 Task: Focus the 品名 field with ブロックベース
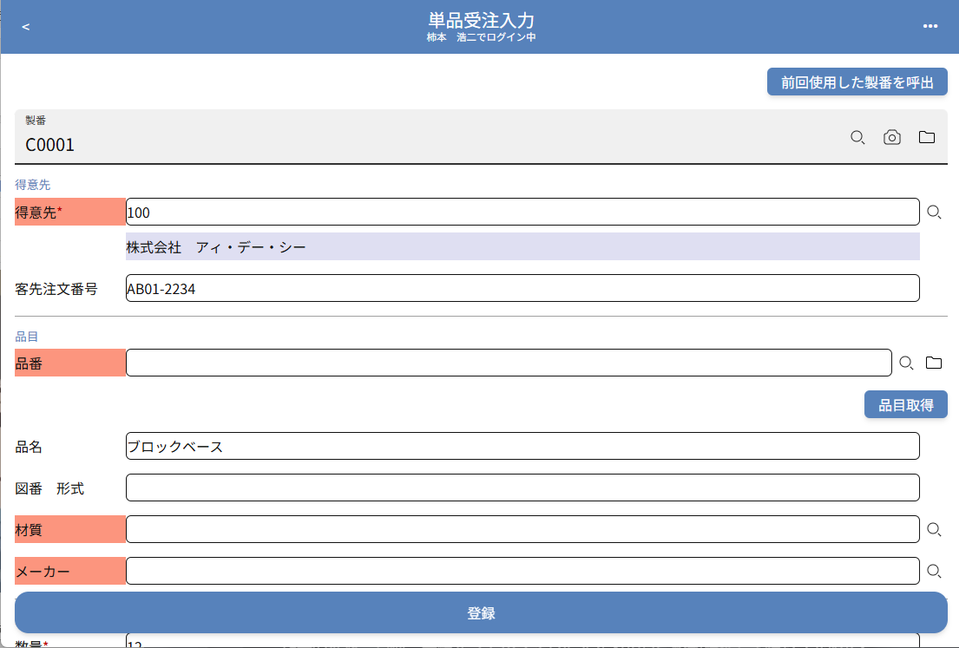[x=522, y=446]
